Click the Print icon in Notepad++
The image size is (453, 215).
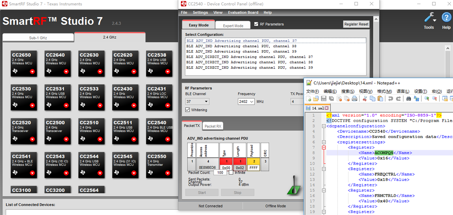click(354, 99)
